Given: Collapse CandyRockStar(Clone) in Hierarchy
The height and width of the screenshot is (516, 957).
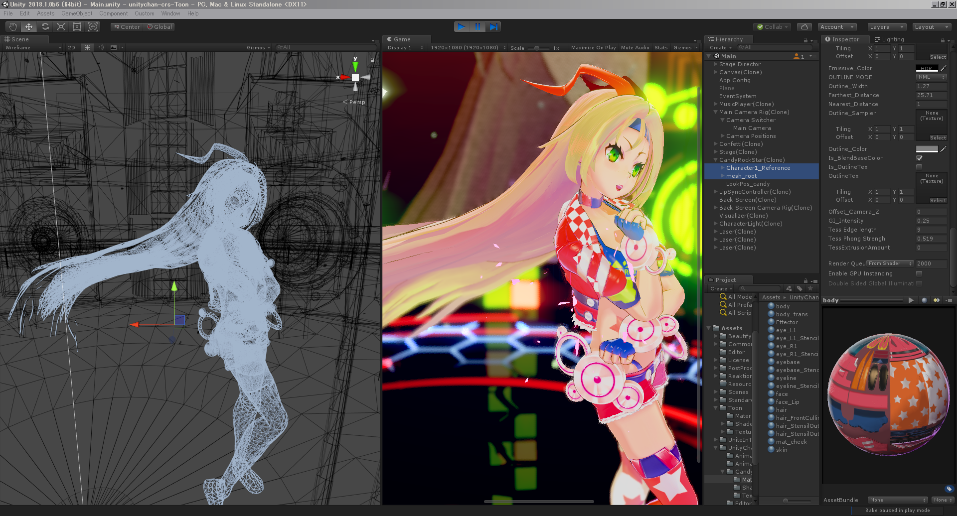Looking at the screenshot, I should click(715, 160).
